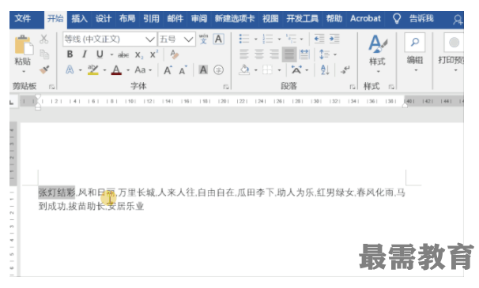Open the Paragraph dialog launcher
479x288 pixels.
[353, 87]
